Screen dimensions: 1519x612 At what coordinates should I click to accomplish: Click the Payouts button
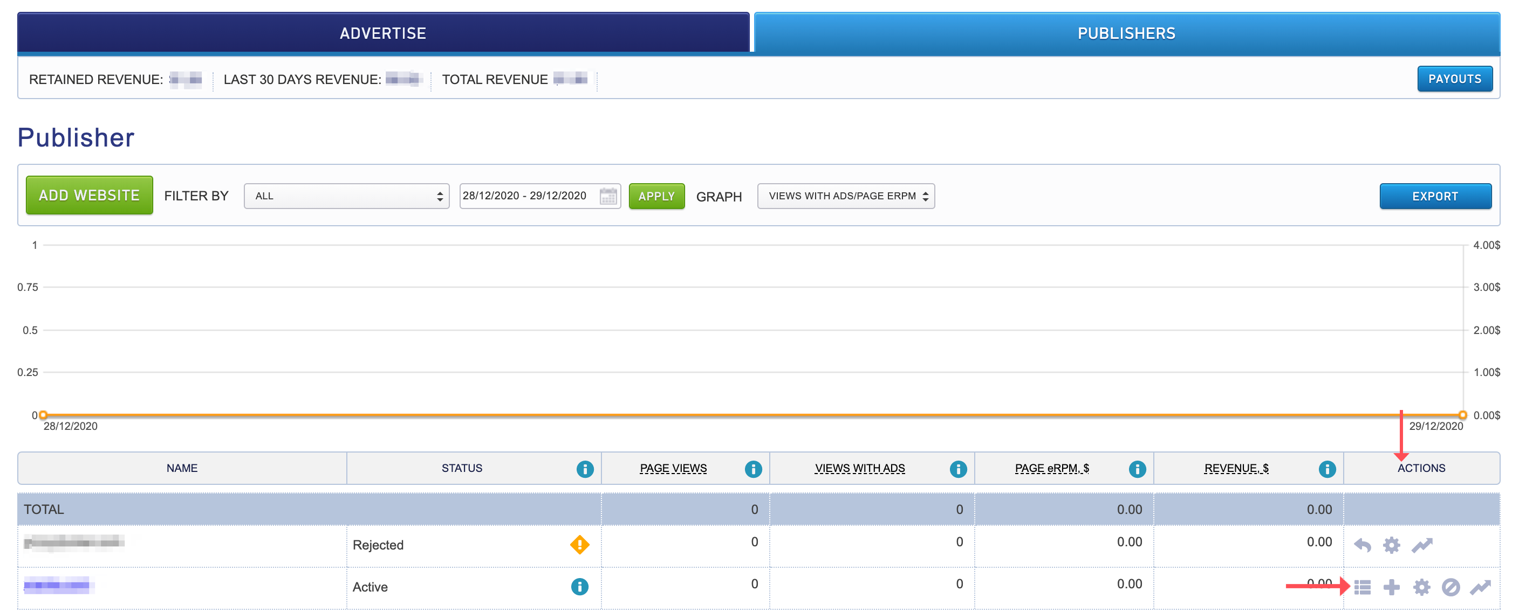tap(1454, 79)
